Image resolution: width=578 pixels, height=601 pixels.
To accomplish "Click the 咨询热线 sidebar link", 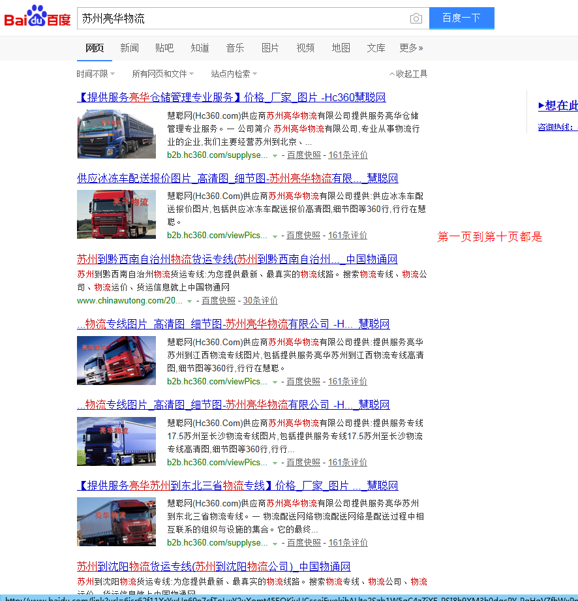I will point(558,127).
